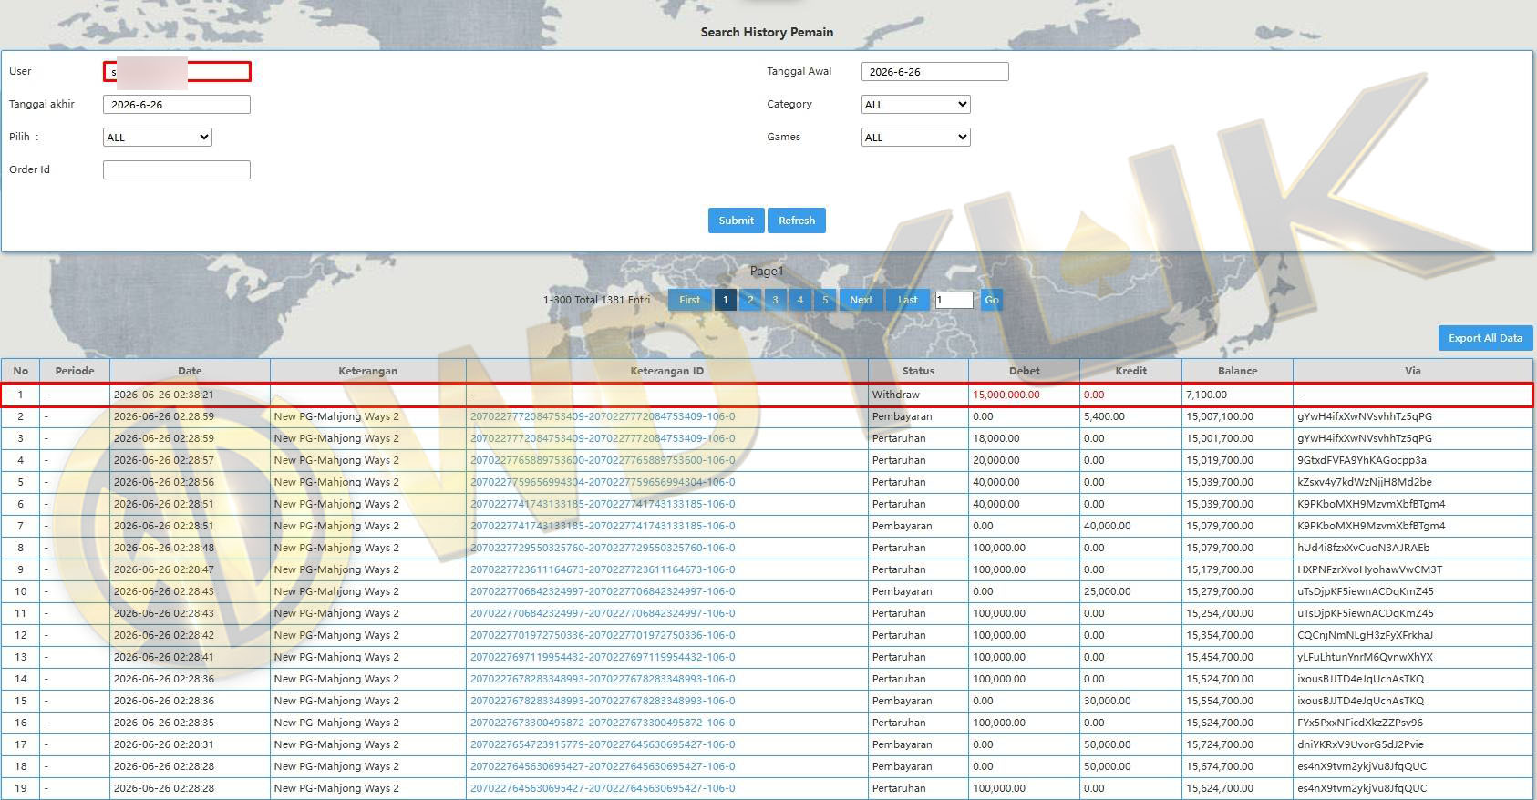Focus the page number input box
The height and width of the screenshot is (800, 1537).
[954, 300]
